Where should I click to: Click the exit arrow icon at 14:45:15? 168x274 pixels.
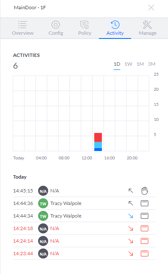point(131,191)
